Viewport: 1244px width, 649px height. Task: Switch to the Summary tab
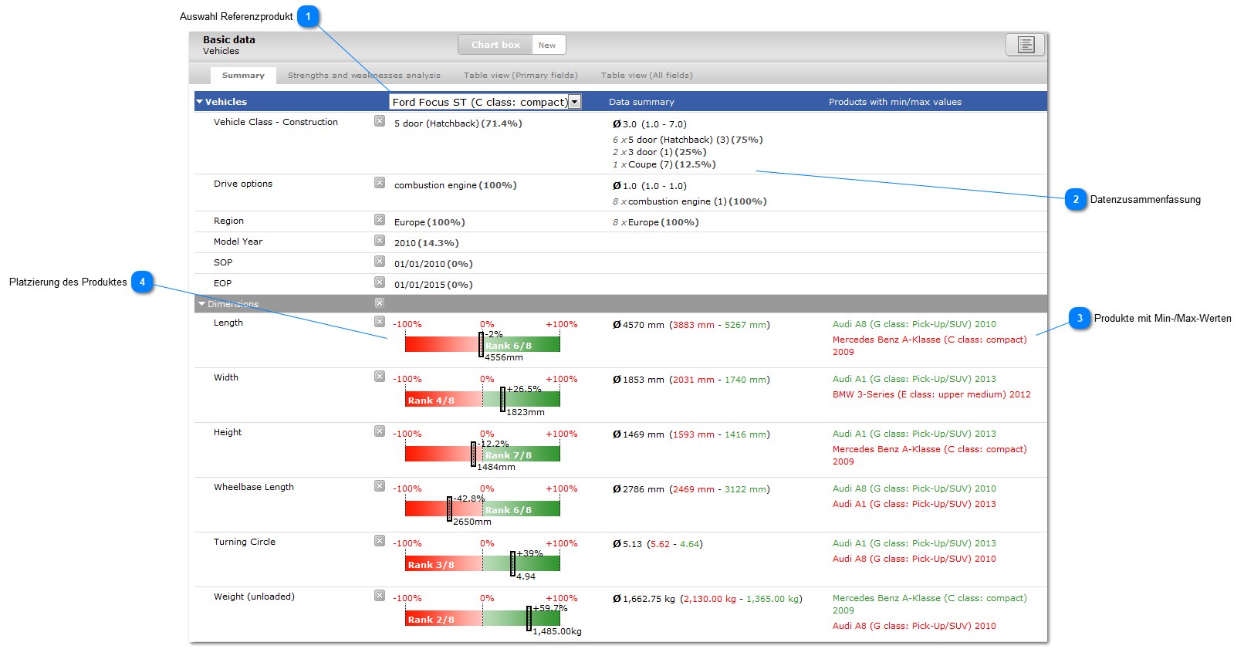pyautogui.click(x=243, y=76)
